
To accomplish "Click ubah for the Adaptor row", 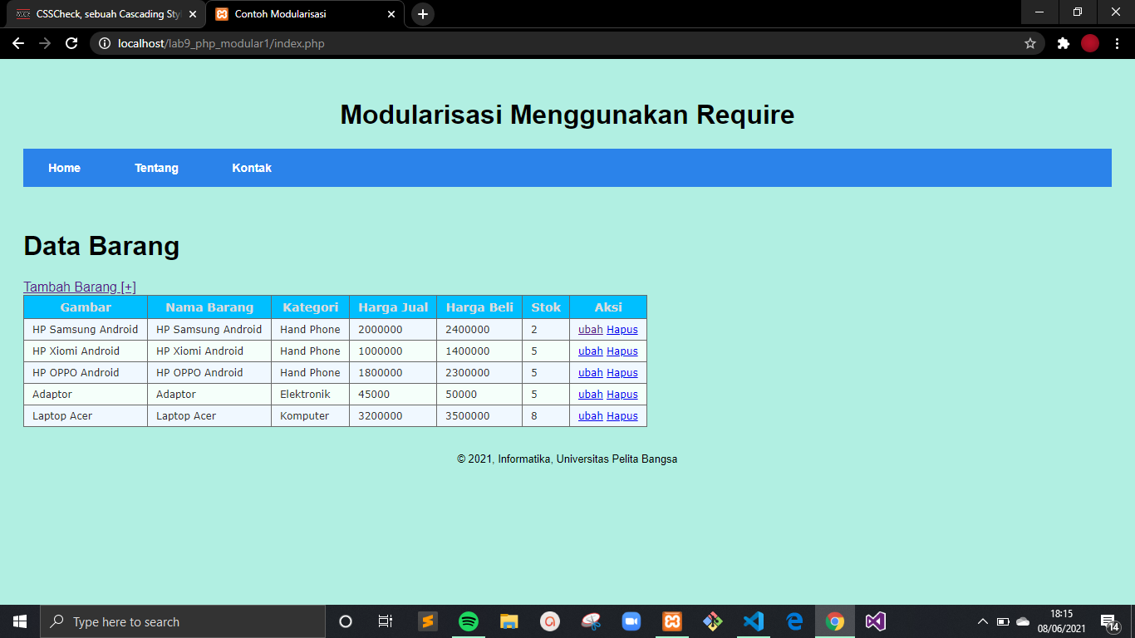I will coord(590,394).
